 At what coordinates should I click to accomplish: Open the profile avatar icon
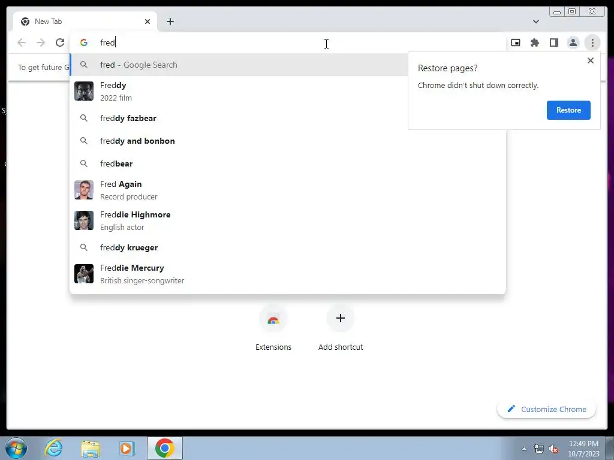[x=573, y=43]
